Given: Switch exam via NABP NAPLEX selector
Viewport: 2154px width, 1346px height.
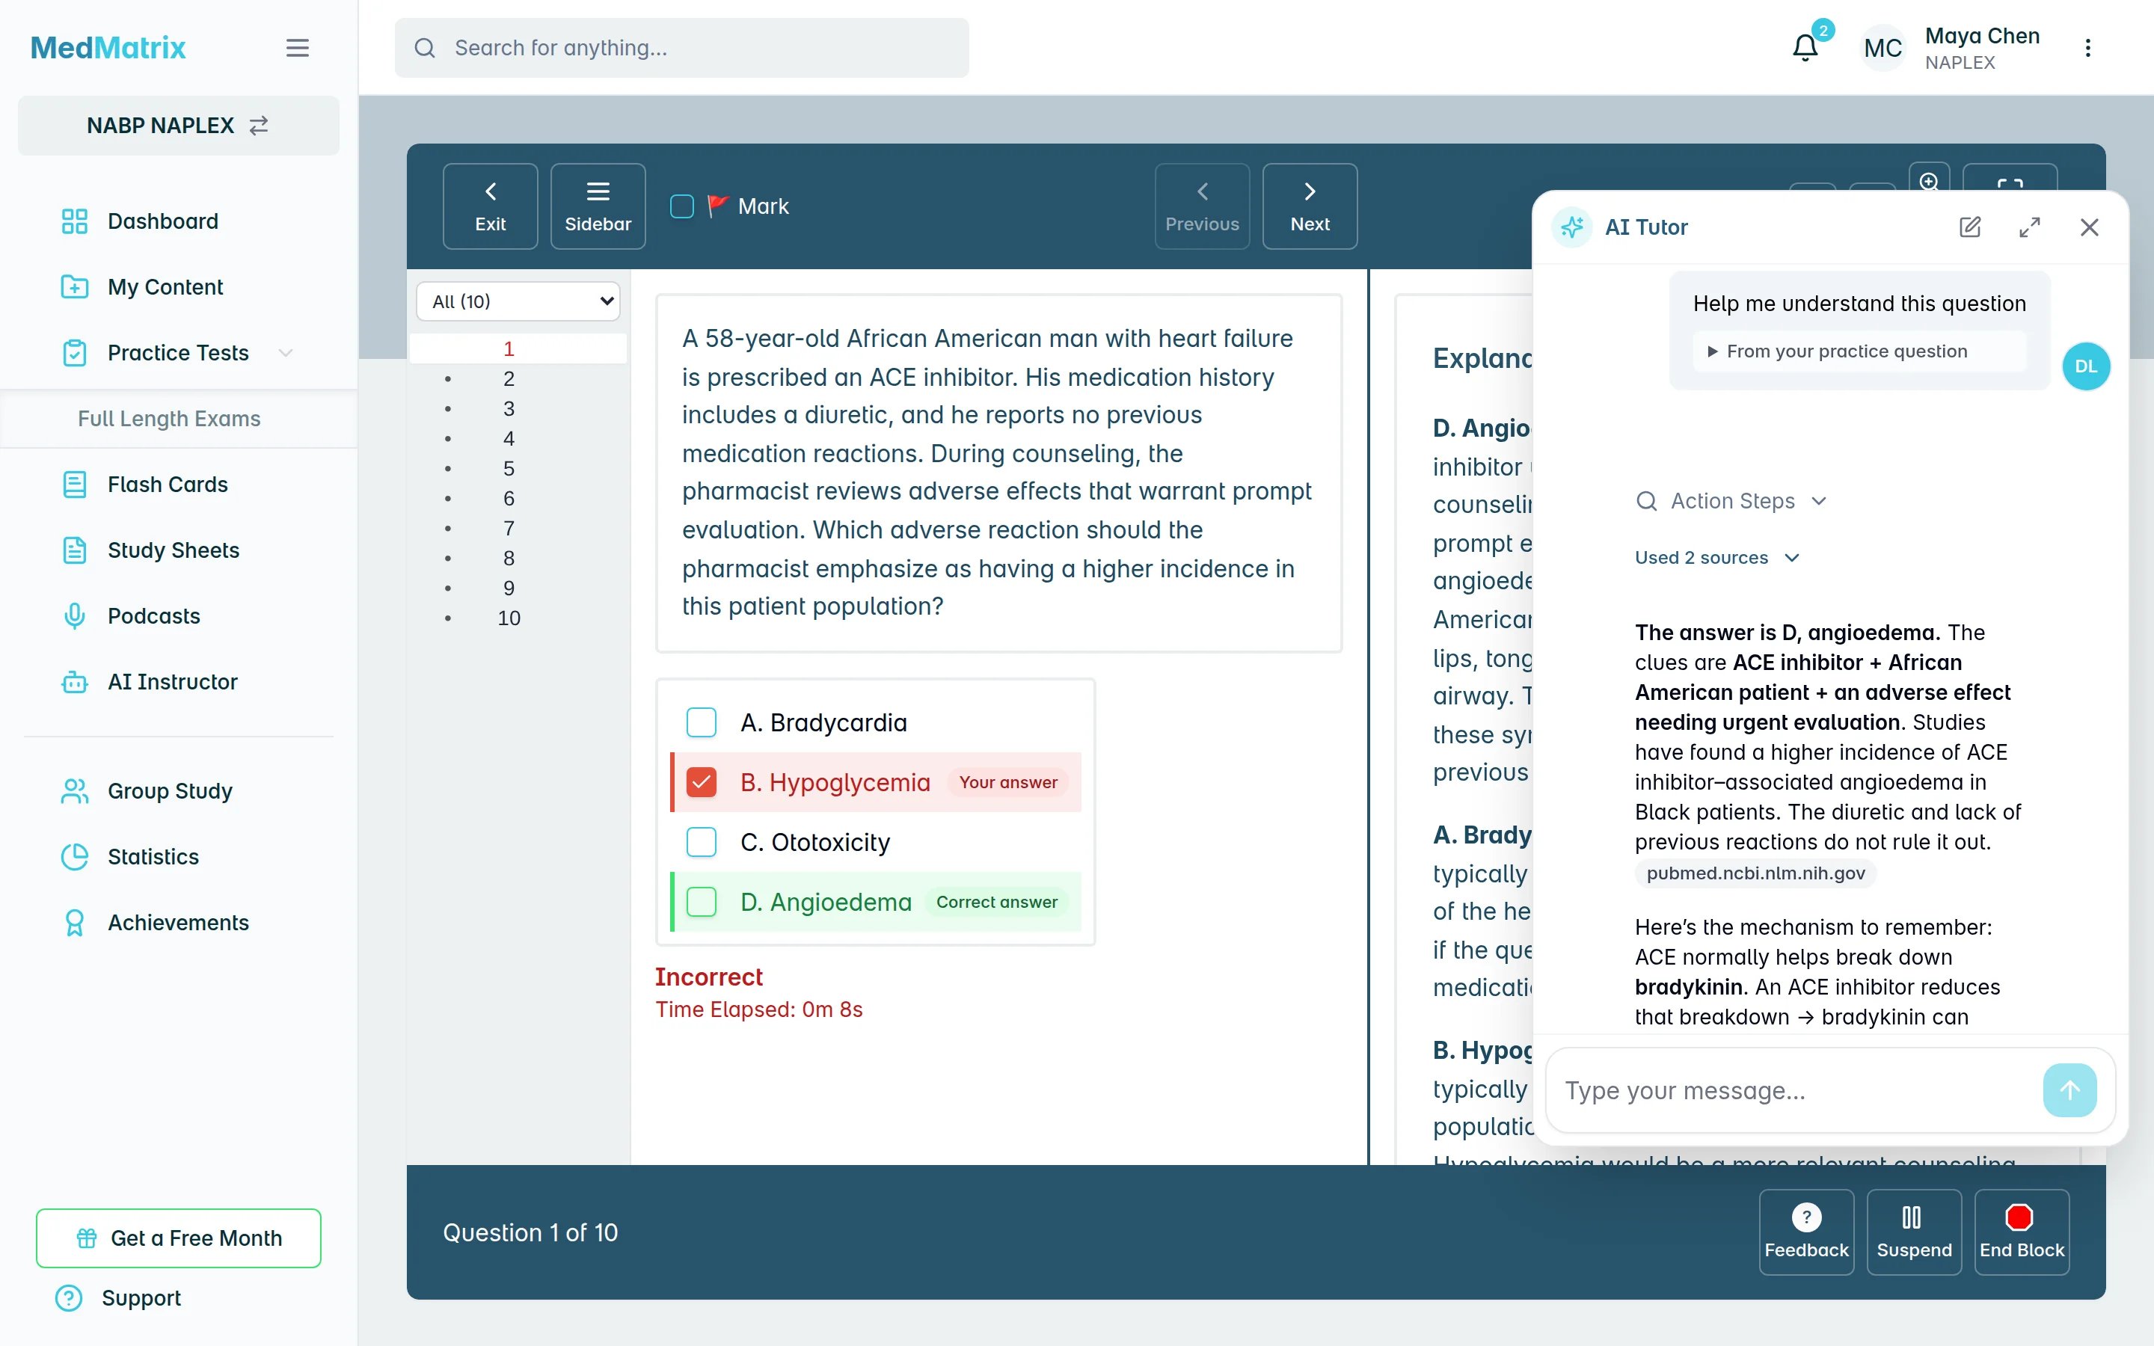Looking at the screenshot, I should pos(178,126).
